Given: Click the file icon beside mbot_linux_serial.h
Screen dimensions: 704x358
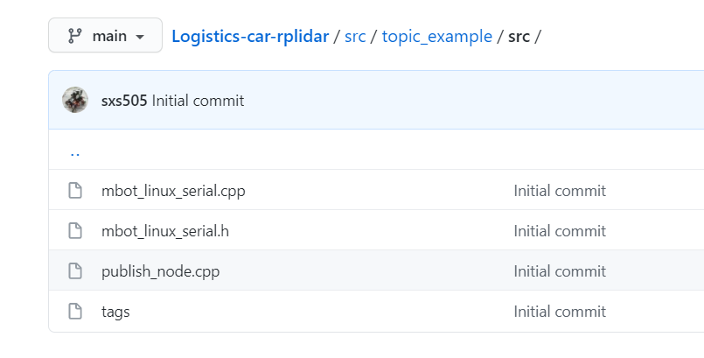Looking at the screenshot, I should click(75, 231).
